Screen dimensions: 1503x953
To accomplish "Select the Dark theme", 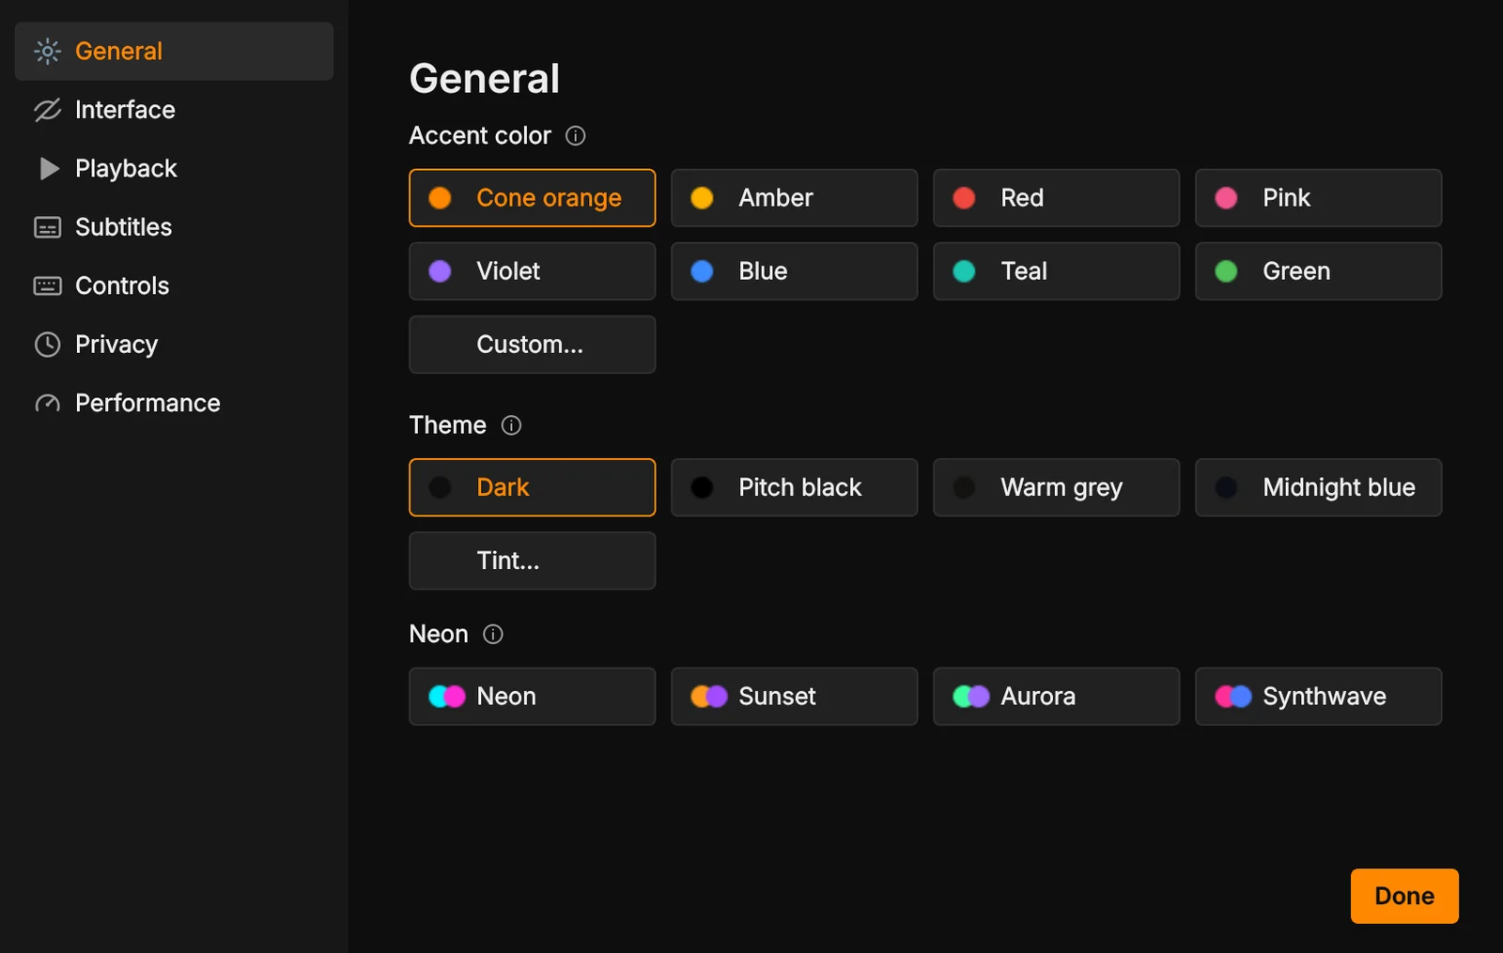I will click(x=533, y=487).
